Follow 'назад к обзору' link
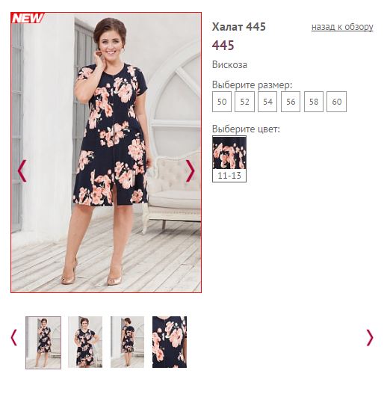The image size is (390, 412). click(342, 27)
